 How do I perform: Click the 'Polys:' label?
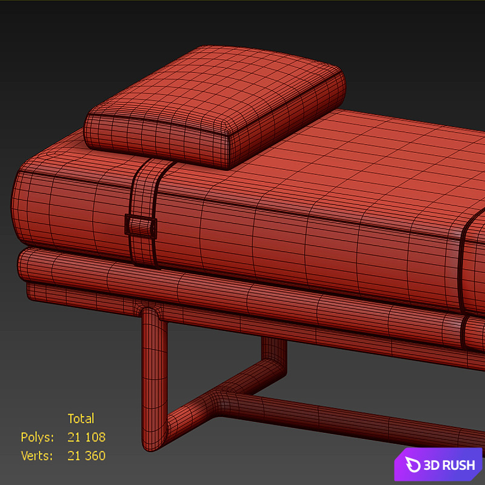(37, 437)
